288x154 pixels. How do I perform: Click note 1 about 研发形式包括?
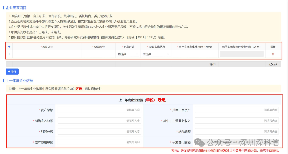tap(62, 16)
